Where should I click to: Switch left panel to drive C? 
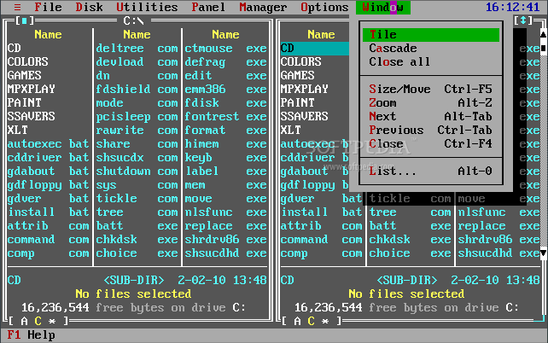[38, 321]
